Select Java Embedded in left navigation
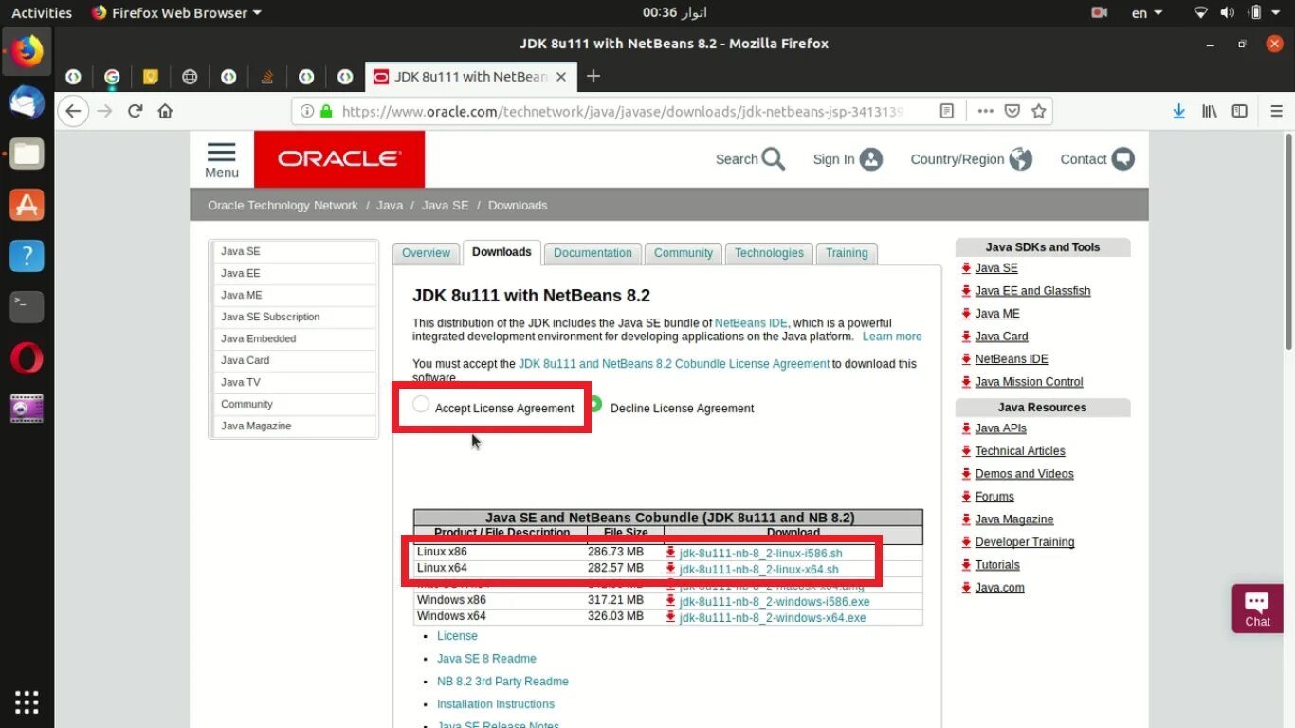The width and height of the screenshot is (1295, 728). pos(295,338)
